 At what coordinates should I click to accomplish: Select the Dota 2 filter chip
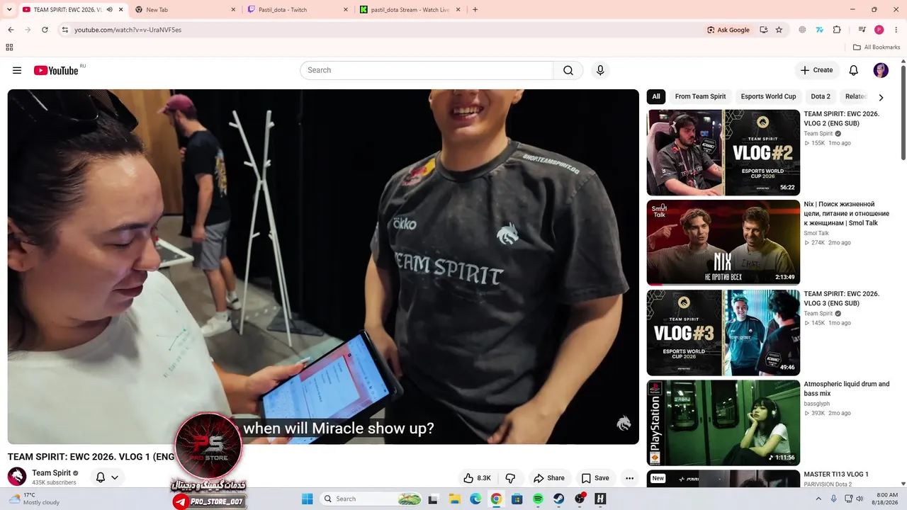(821, 96)
